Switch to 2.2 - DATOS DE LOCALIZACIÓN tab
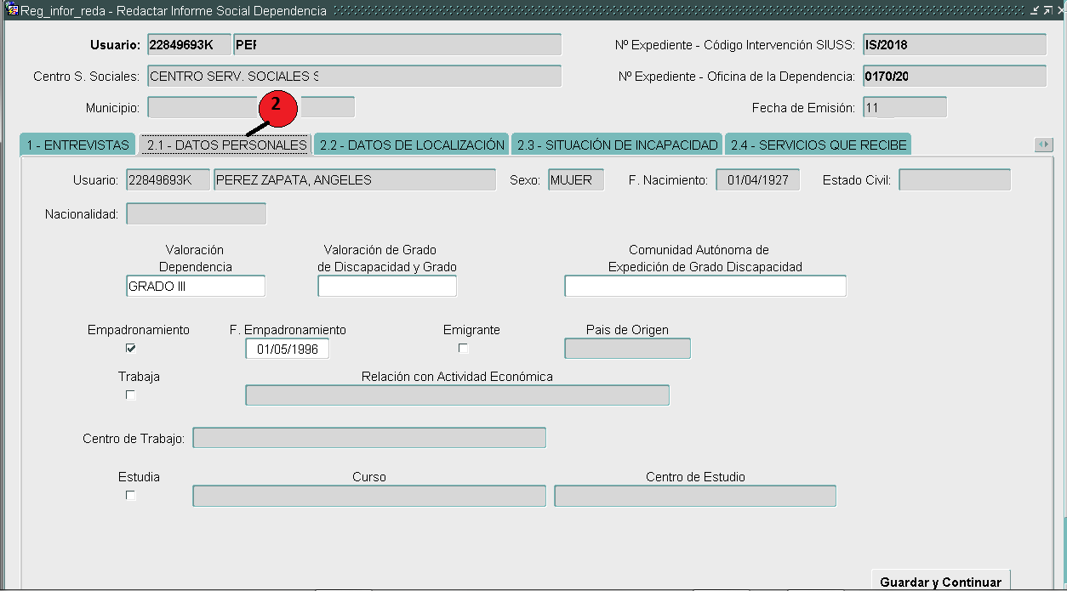1067x591 pixels. tap(412, 145)
